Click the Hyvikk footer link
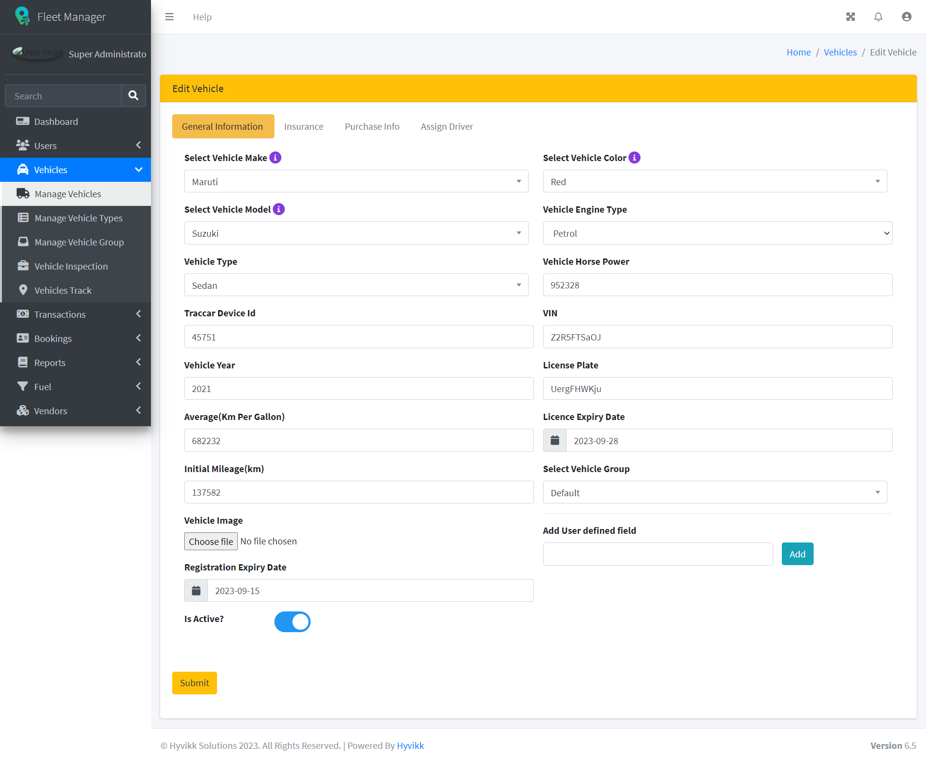The width and height of the screenshot is (926, 772). (410, 745)
